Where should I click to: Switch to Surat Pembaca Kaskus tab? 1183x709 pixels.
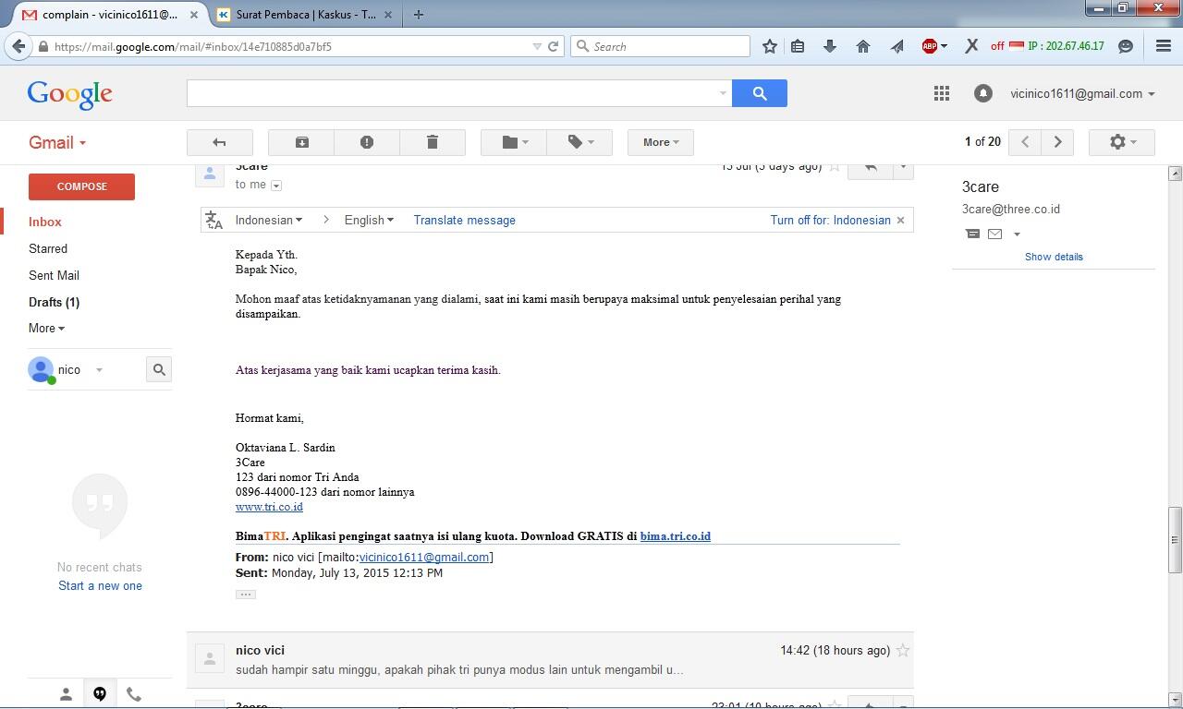pyautogui.click(x=305, y=15)
